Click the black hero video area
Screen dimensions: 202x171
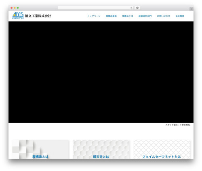101,72
